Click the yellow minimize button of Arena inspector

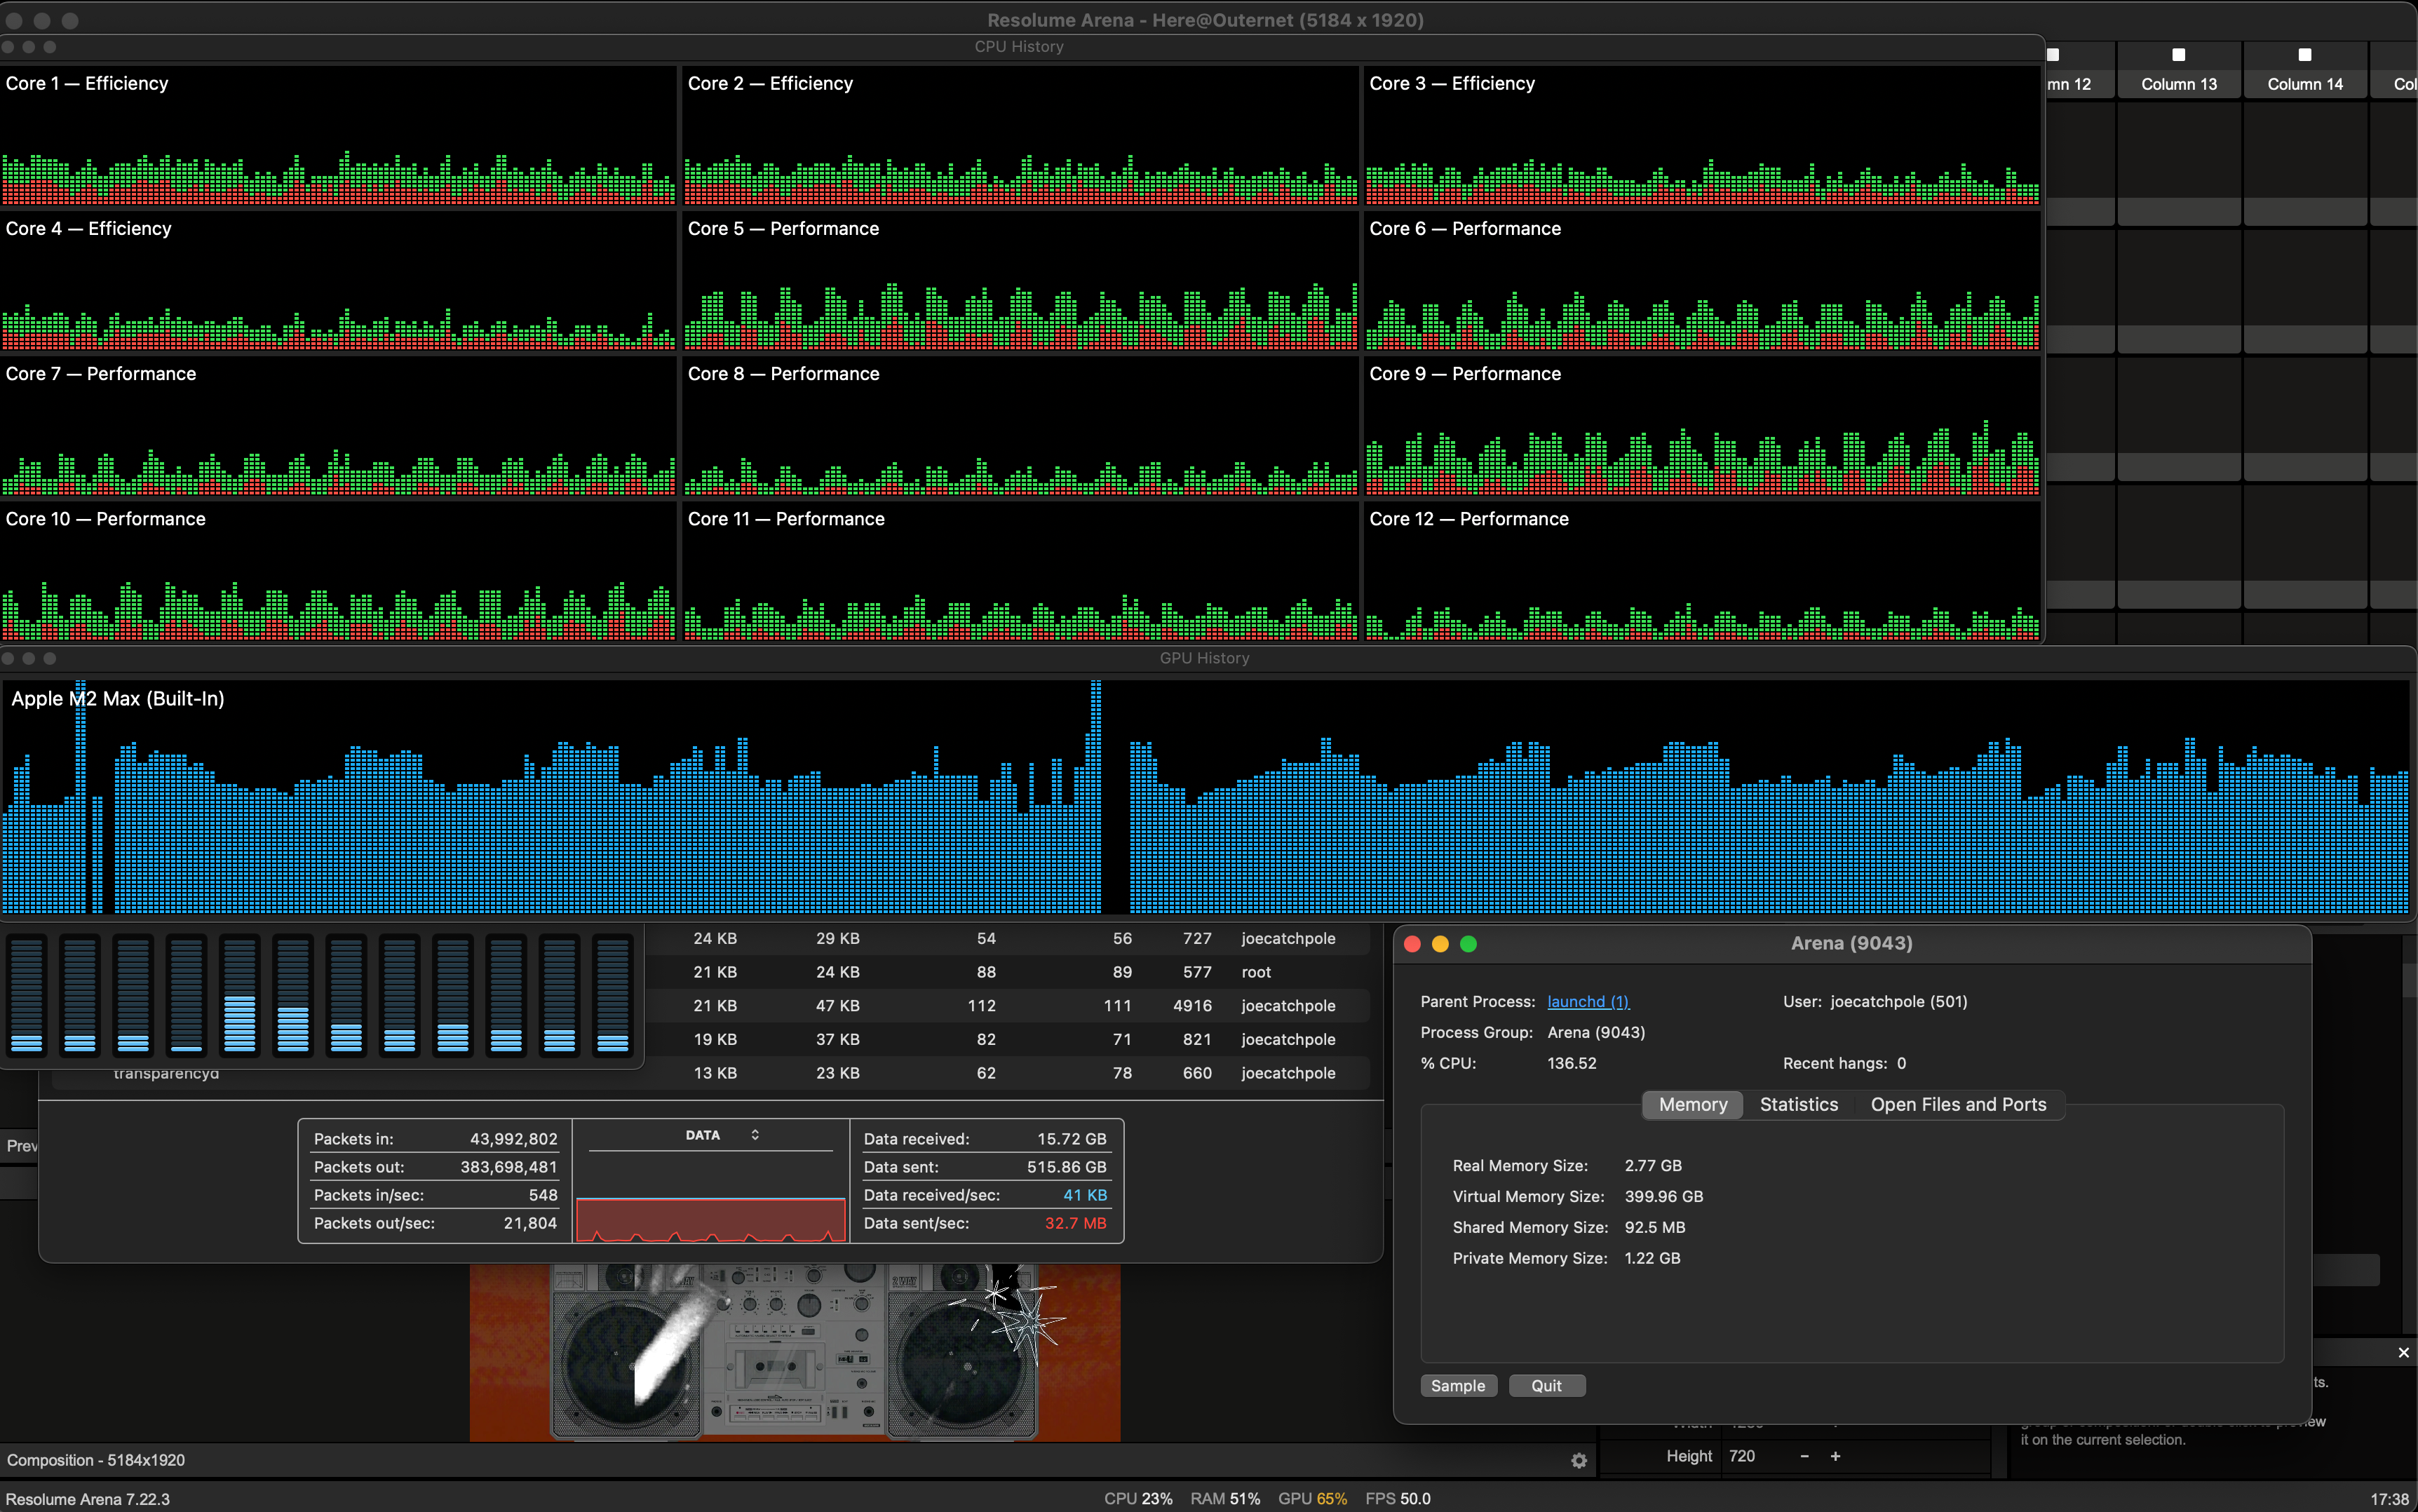[1440, 944]
